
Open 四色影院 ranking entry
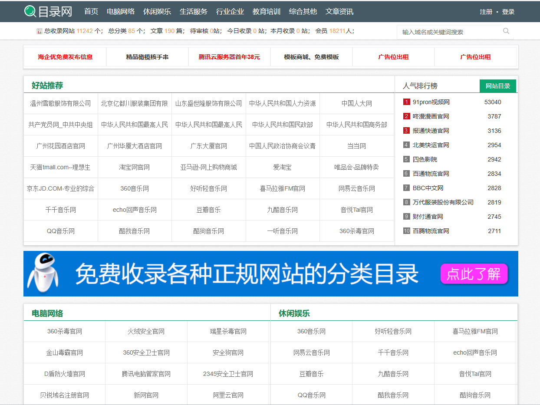425,159
